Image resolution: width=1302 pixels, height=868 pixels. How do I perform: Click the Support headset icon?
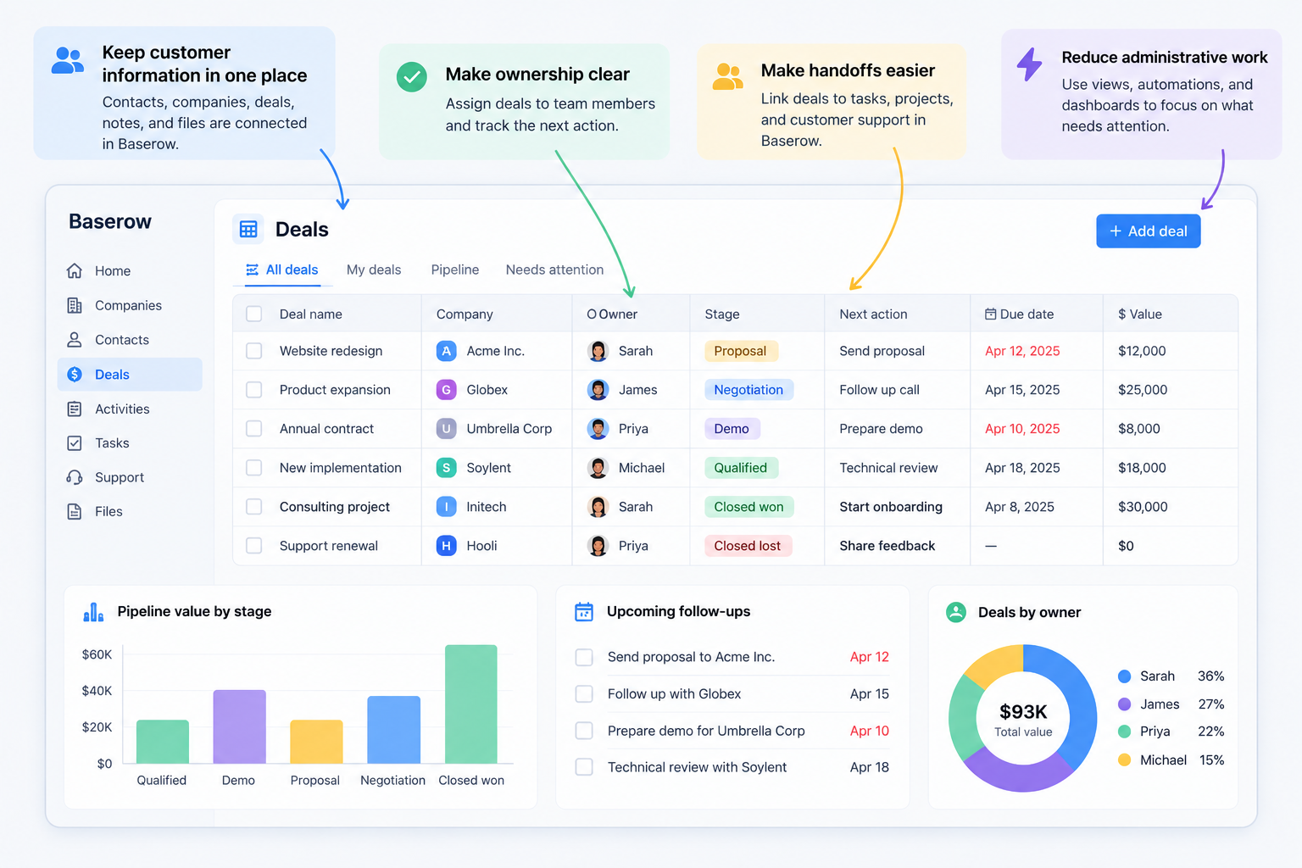[x=75, y=477]
